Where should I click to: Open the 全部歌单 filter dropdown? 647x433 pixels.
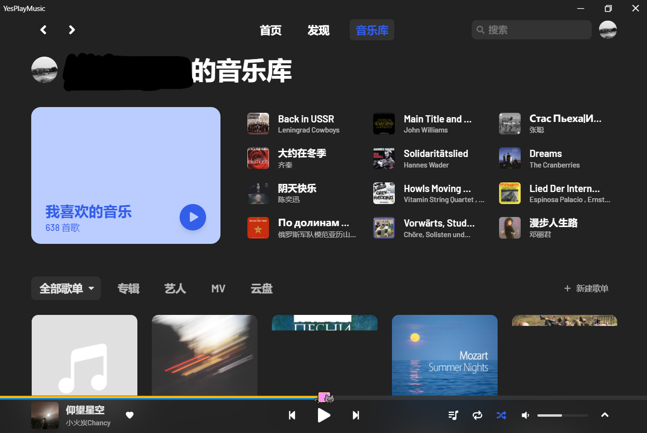66,288
